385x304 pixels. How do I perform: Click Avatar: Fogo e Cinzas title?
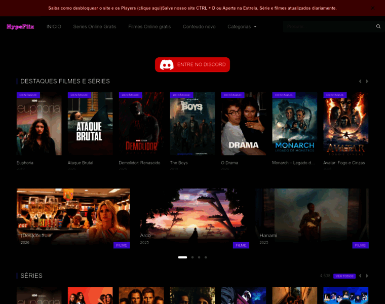coord(344,163)
